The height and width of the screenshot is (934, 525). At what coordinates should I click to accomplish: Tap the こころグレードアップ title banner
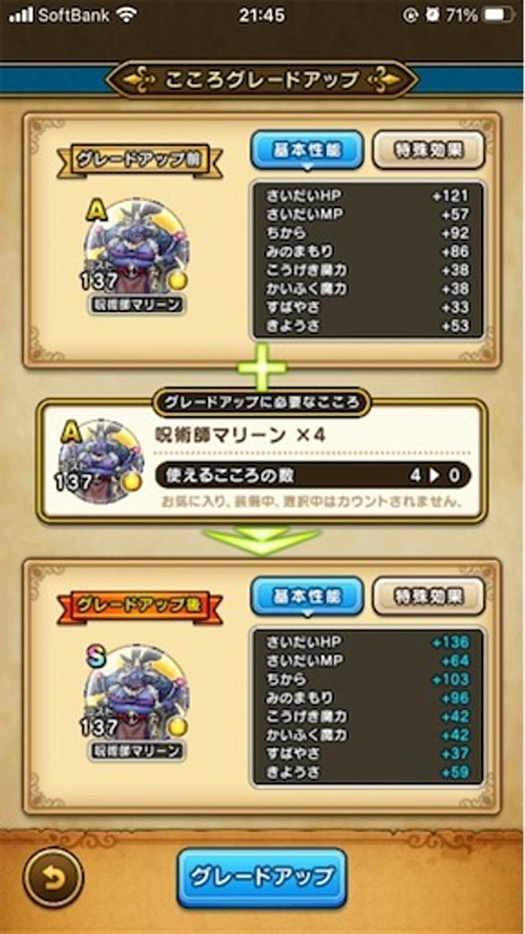[262, 79]
